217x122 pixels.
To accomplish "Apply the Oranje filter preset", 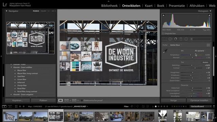I will [22, 85].
